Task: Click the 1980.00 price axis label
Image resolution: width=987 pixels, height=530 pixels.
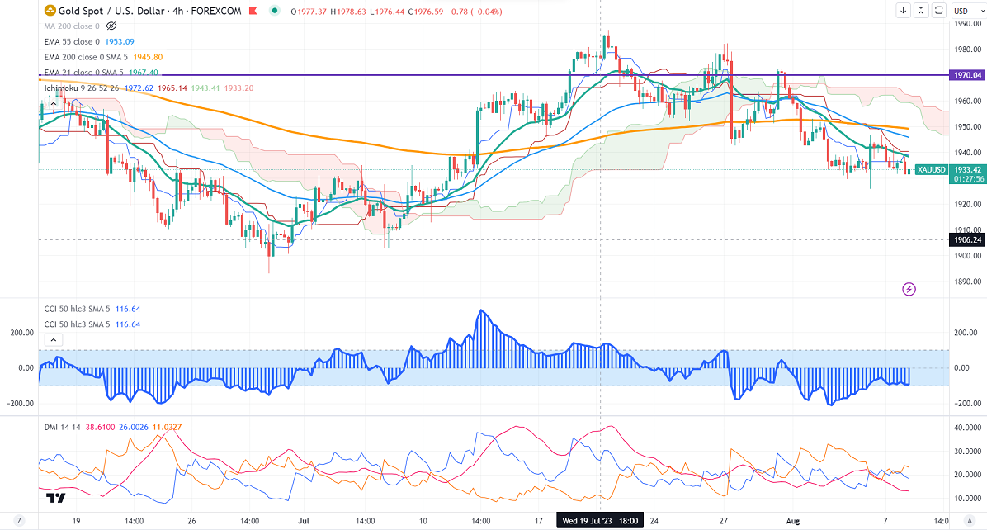Action: (967, 49)
